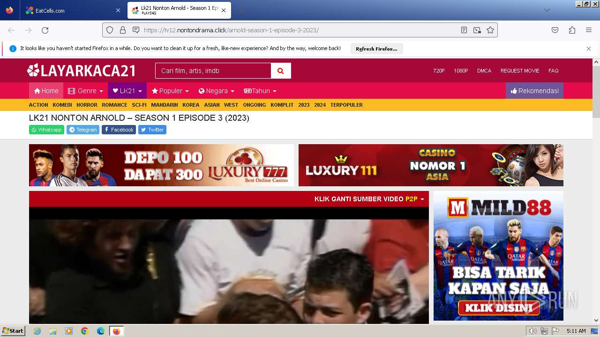The height and width of the screenshot is (337, 600).
Task: Select KOMPLIT category
Action: pyautogui.click(x=282, y=105)
